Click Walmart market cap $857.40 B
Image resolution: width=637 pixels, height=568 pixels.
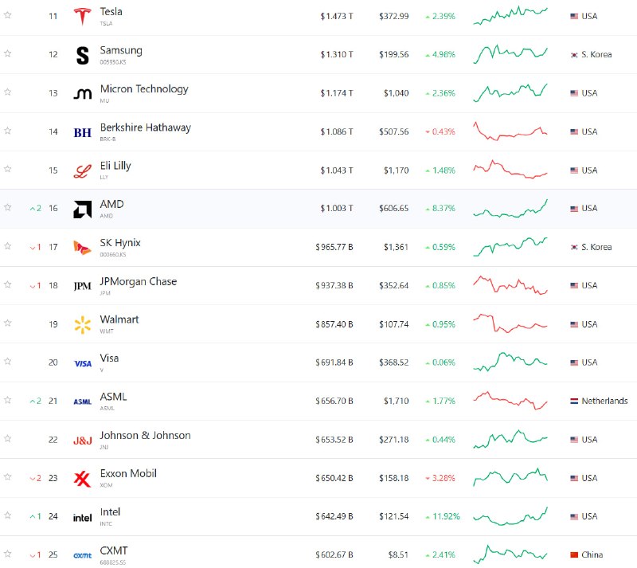(334, 324)
